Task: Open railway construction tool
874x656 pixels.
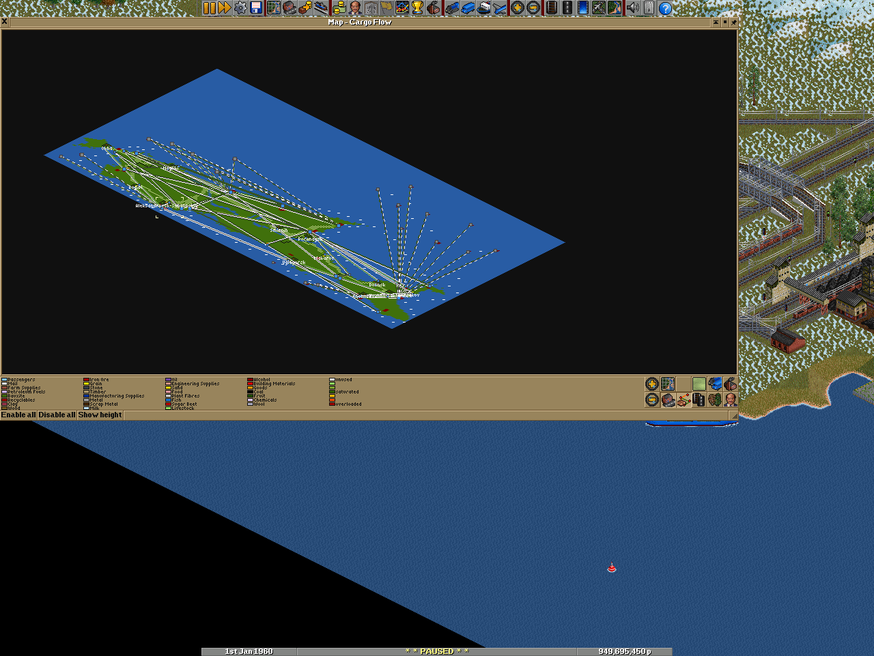Action: click(551, 8)
